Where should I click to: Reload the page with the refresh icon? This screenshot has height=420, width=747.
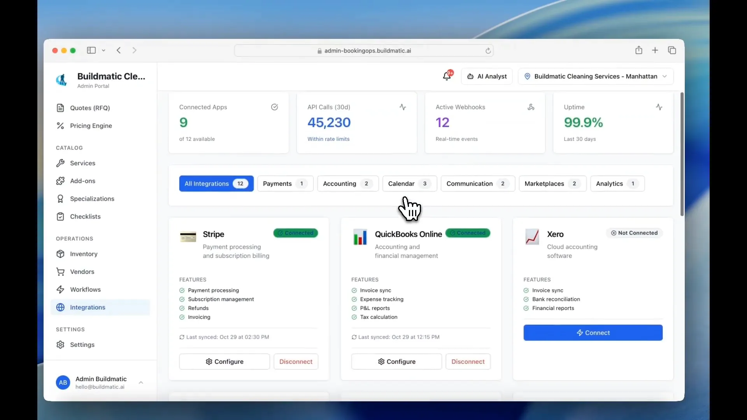pyautogui.click(x=488, y=51)
